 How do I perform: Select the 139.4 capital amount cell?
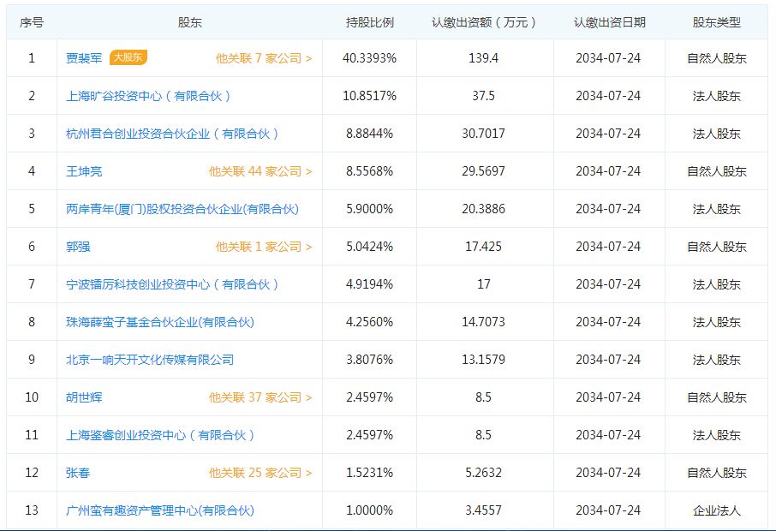tap(484, 58)
